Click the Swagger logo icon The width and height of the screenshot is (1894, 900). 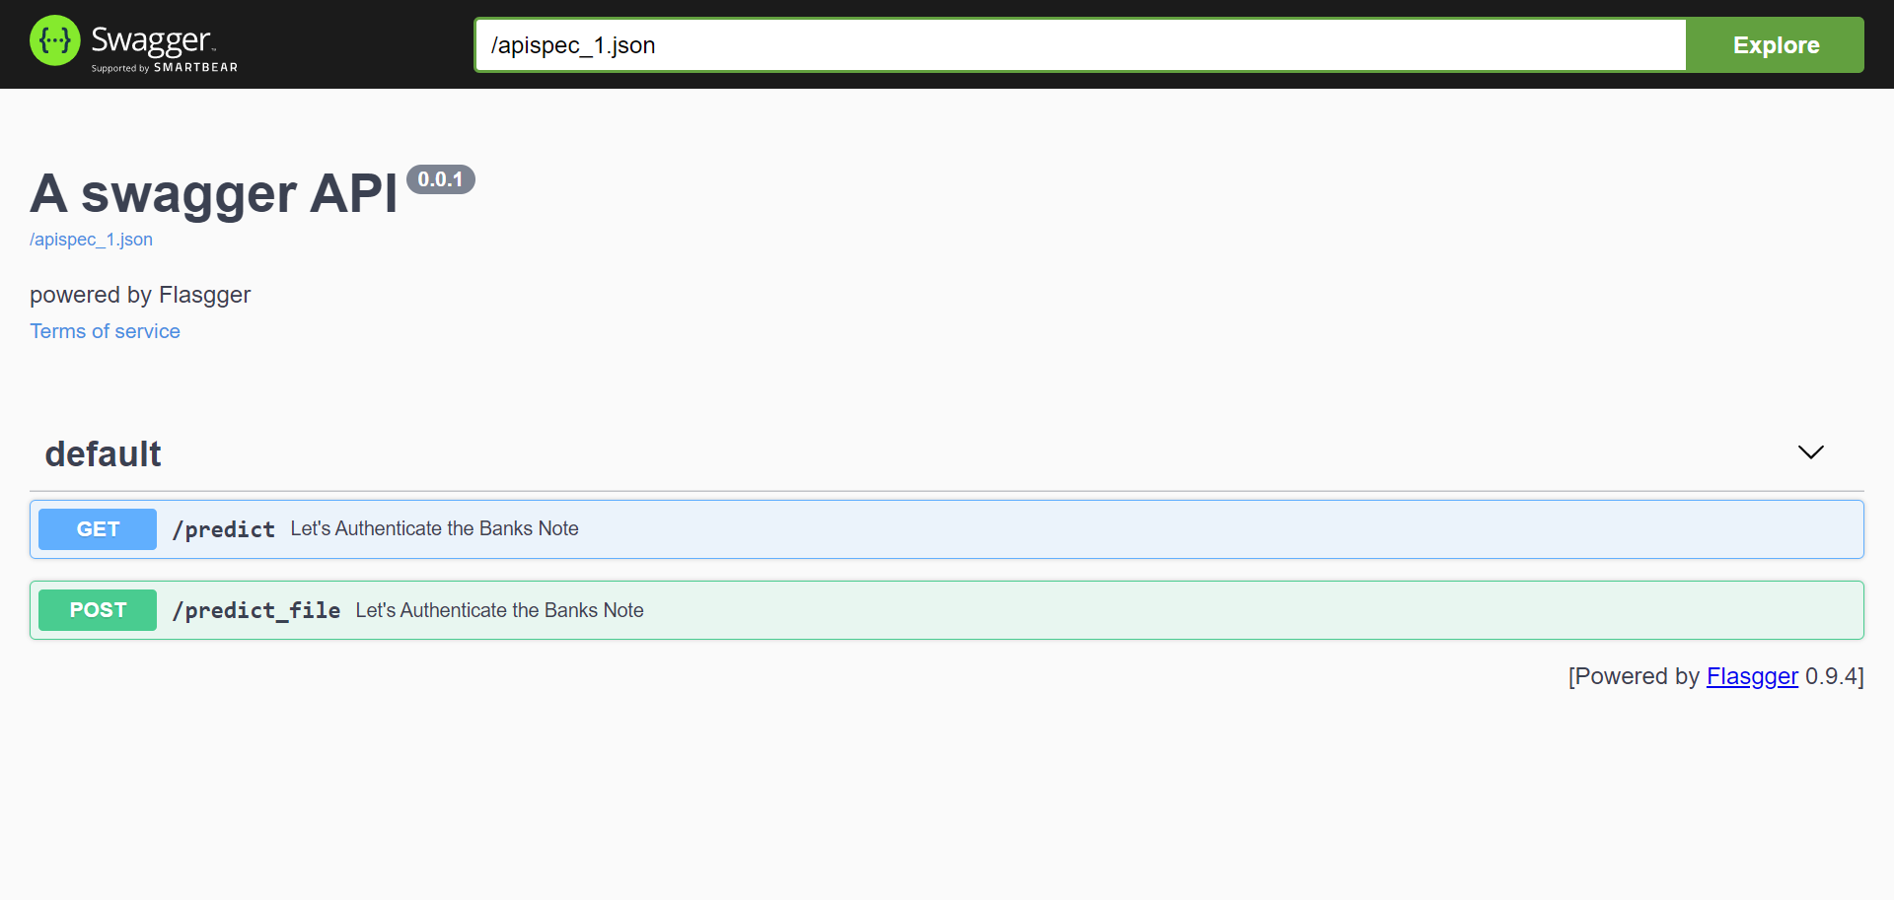55,40
